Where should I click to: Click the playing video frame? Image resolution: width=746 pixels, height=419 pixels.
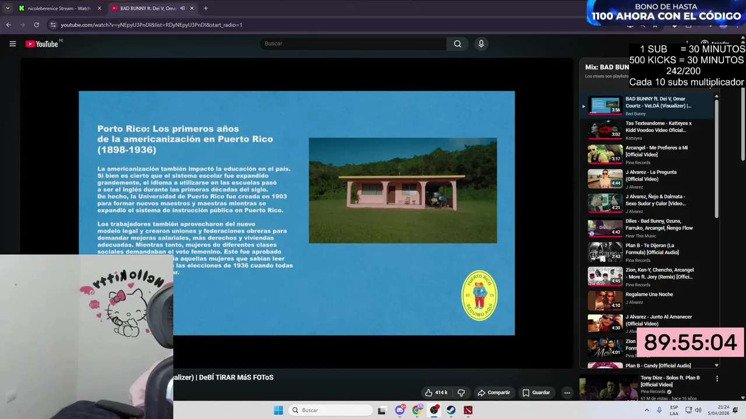point(297,213)
